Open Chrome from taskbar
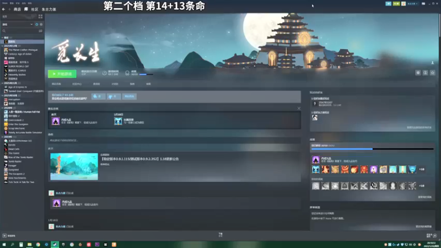The height and width of the screenshot is (248, 441). point(38,245)
